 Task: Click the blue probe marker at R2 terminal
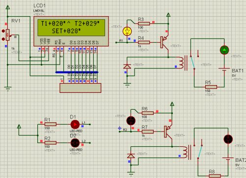click(x=120, y=128)
